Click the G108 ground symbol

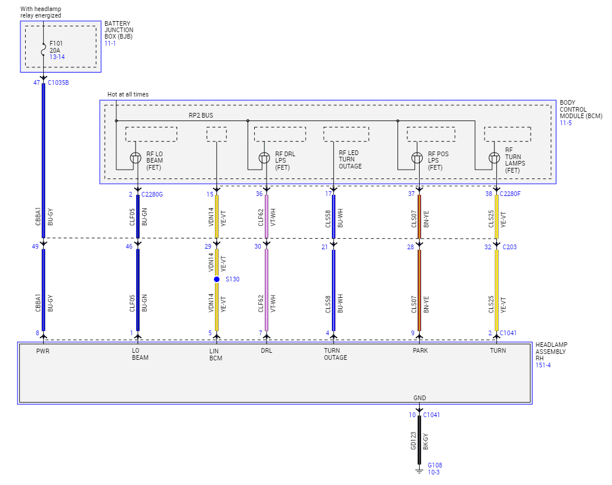click(419, 471)
